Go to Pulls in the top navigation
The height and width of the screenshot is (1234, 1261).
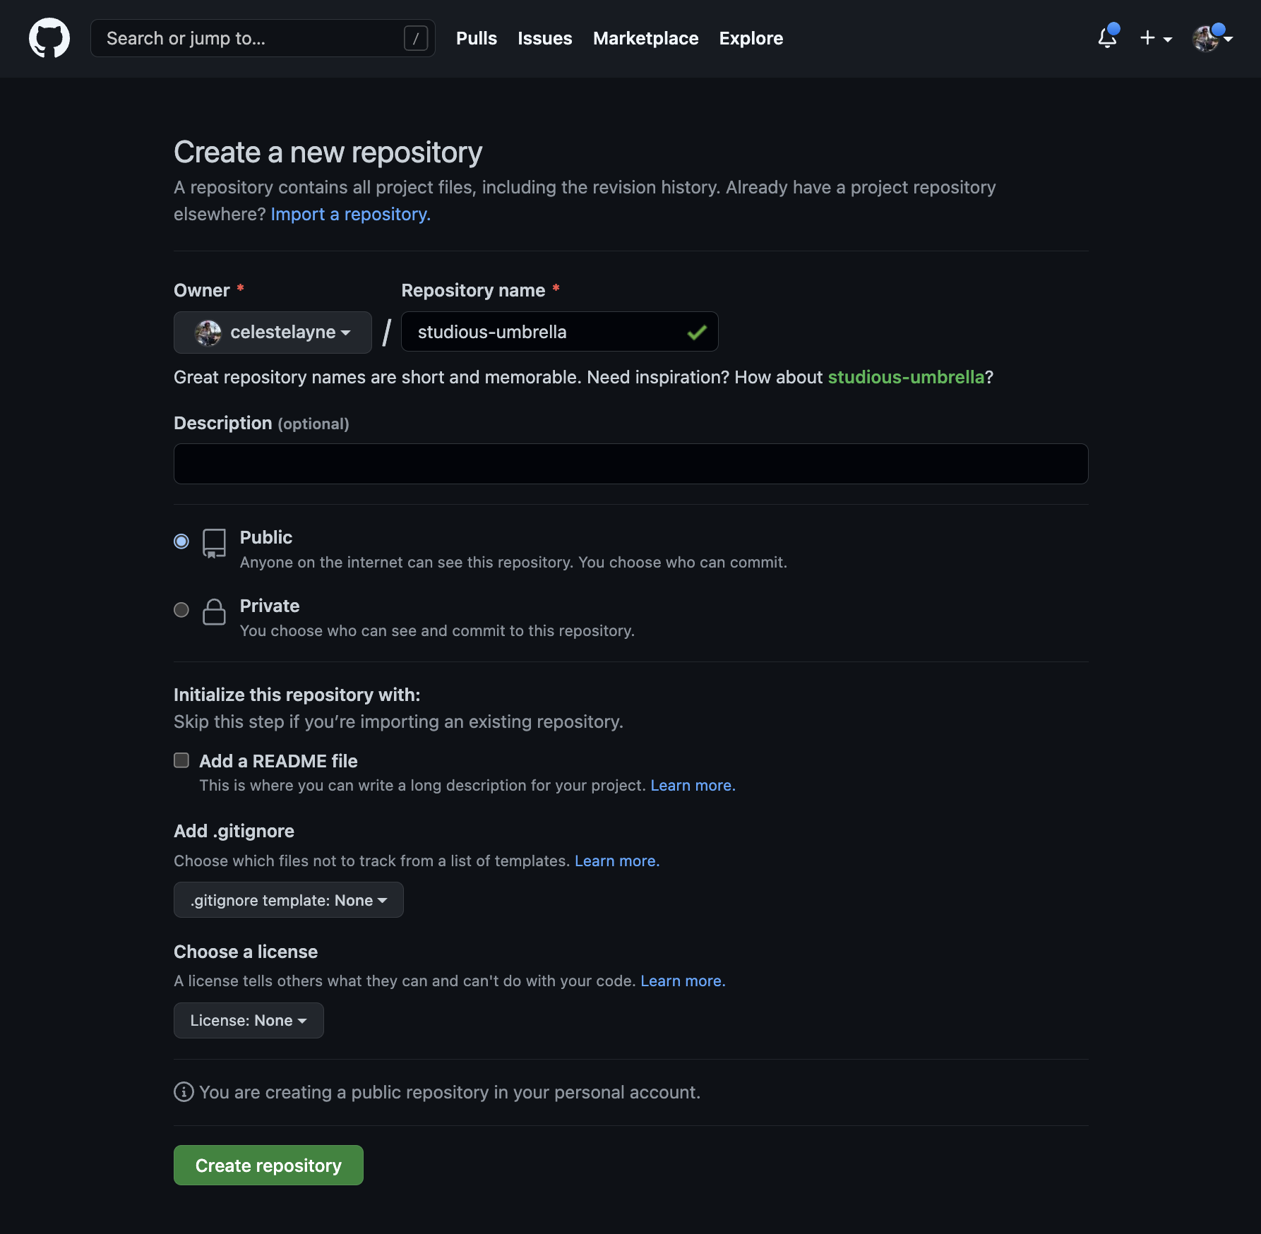477,38
